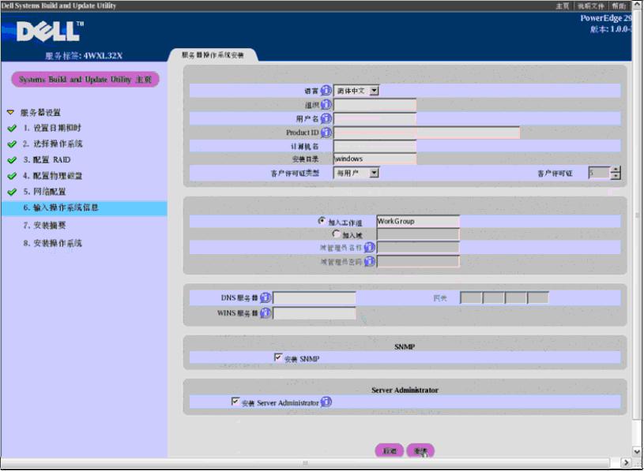
Task: Click the last 网关 octet box
Action: coord(537,297)
